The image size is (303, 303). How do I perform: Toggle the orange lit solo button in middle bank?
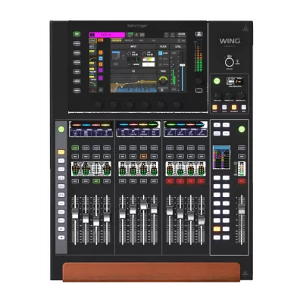pyautogui.click(x=143, y=156)
